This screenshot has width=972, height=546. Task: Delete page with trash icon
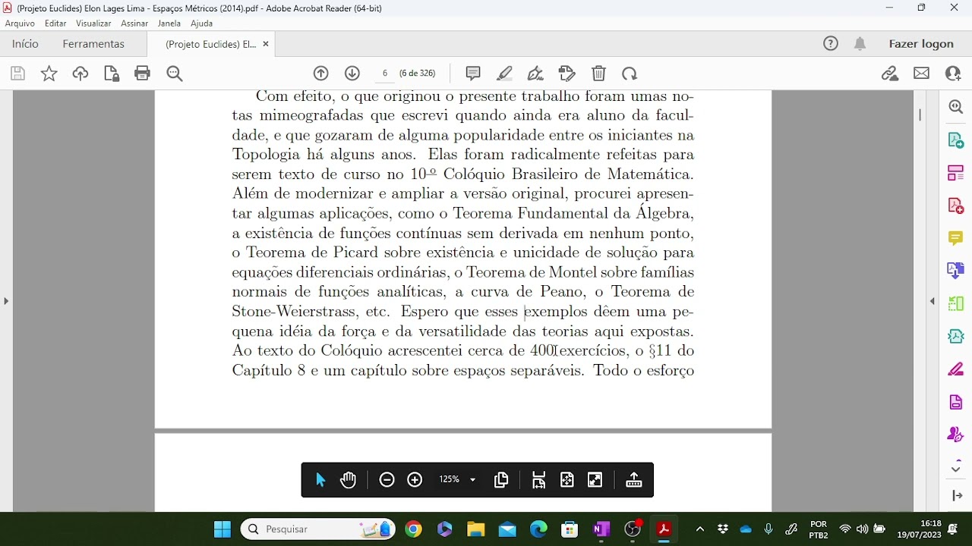(599, 74)
